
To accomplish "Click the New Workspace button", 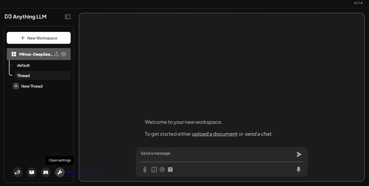I will [x=39, y=38].
